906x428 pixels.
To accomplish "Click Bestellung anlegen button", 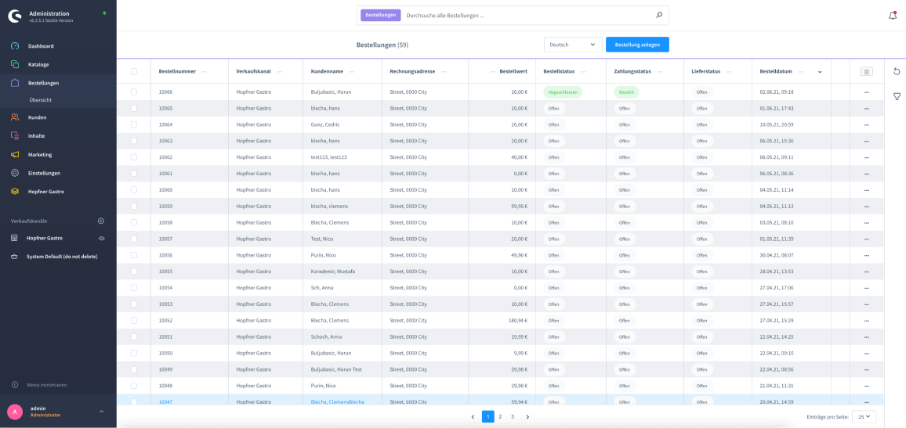I will [637, 45].
